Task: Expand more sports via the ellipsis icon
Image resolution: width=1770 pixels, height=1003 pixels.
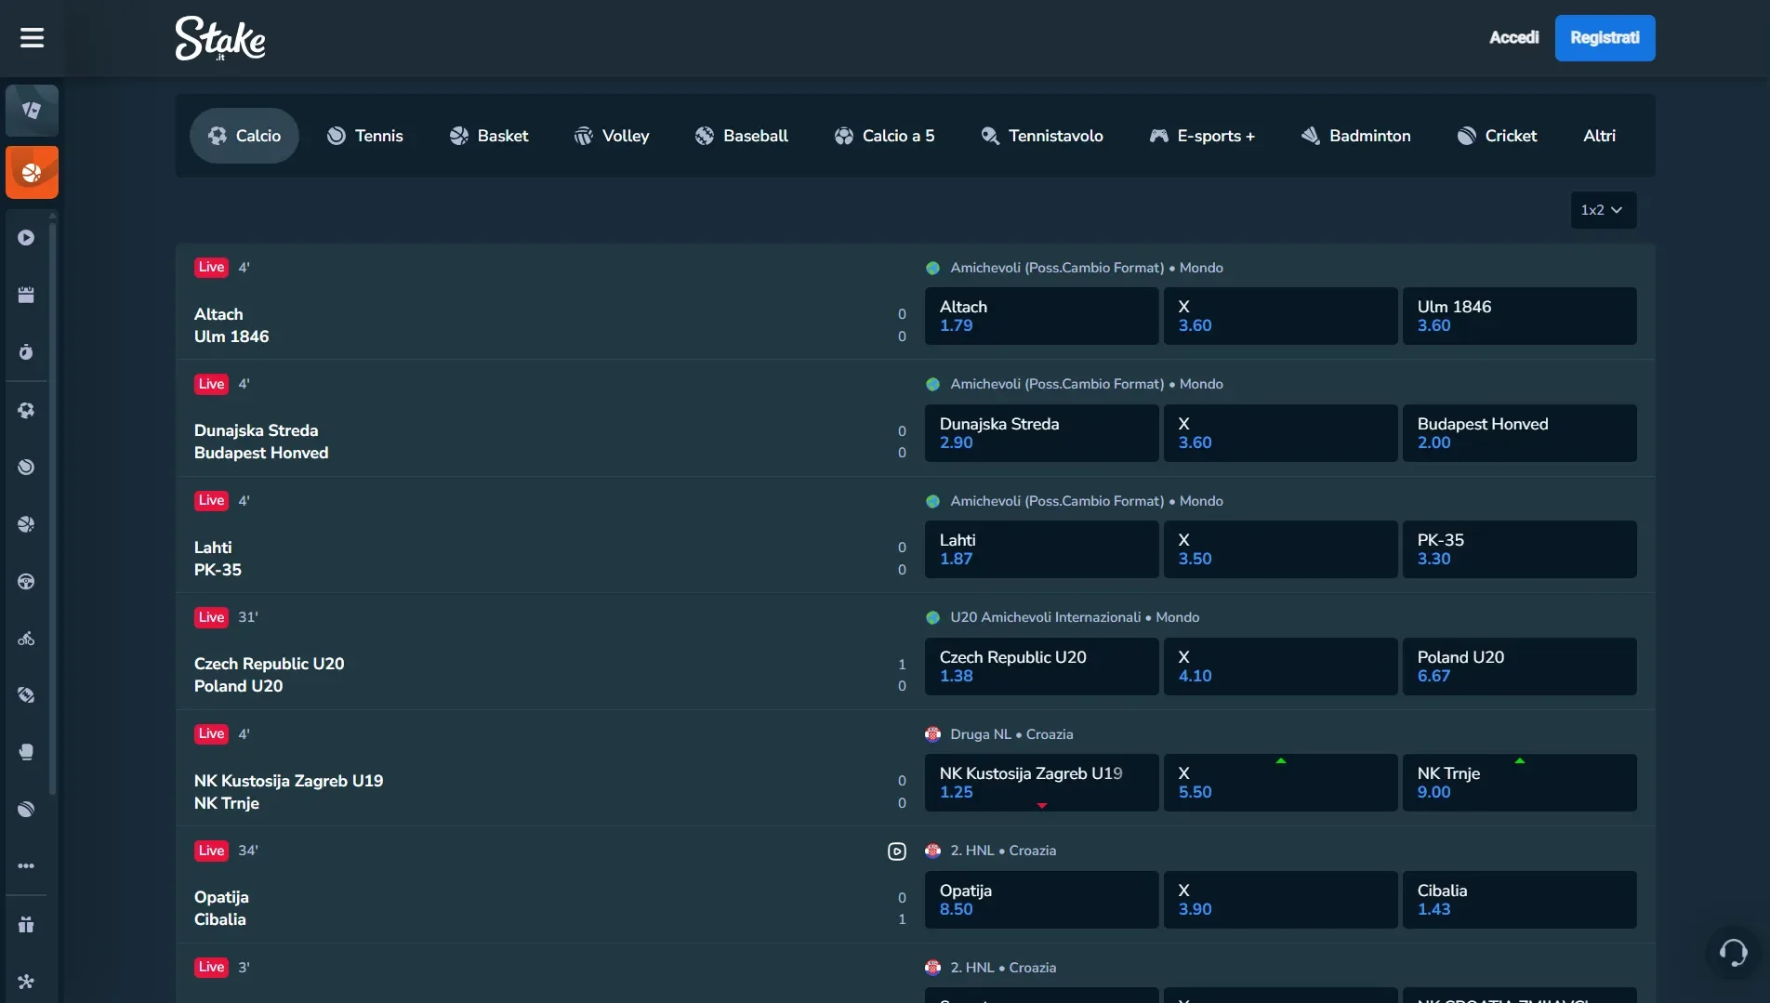Action: [x=26, y=865]
